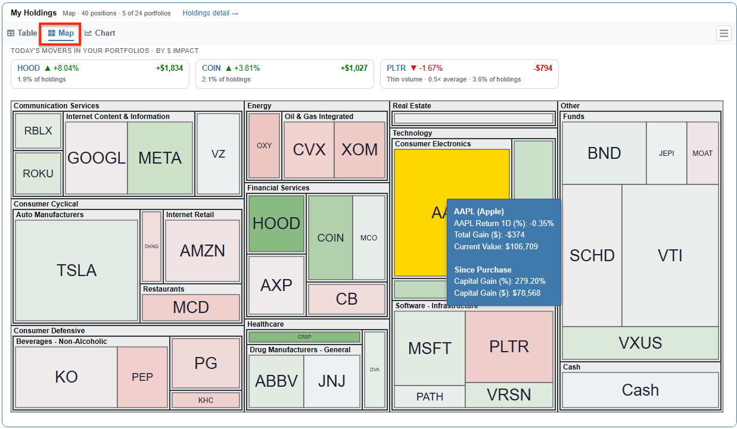Click the KHC treemap tile
The width and height of the screenshot is (737, 429).
click(206, 400)
